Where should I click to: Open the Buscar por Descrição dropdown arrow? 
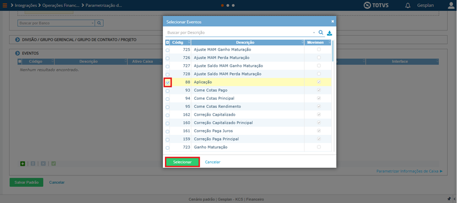314,33
